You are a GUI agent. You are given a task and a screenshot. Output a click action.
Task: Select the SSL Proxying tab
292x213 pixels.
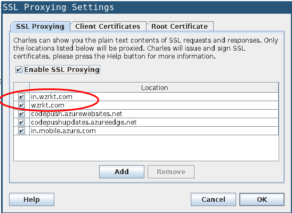(x=40, y=27)
